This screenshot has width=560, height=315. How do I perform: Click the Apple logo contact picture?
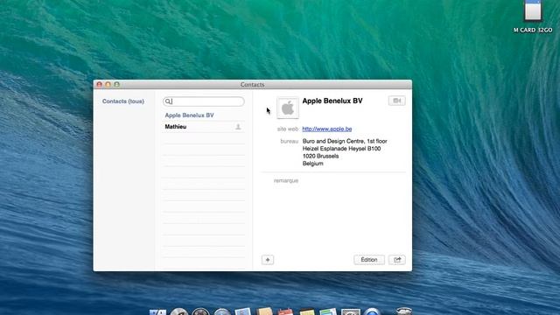click(x=288, y=108)
